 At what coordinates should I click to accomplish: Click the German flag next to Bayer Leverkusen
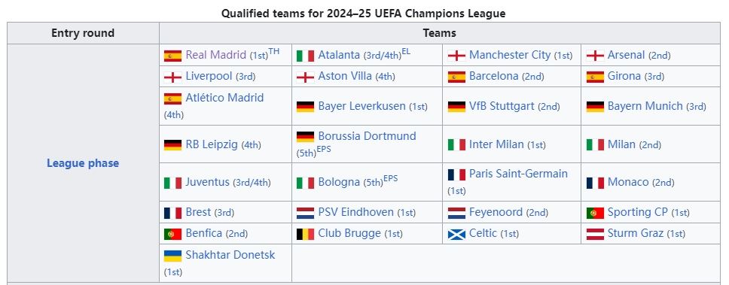pos(305,107)
